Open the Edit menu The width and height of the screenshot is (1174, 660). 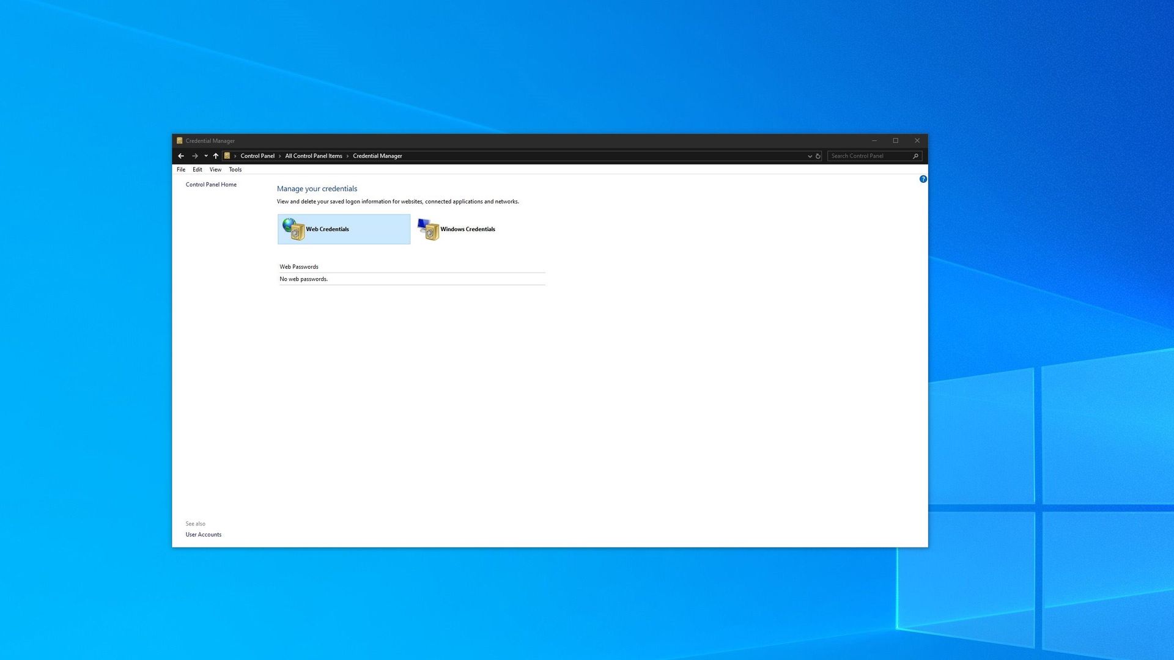197,169
